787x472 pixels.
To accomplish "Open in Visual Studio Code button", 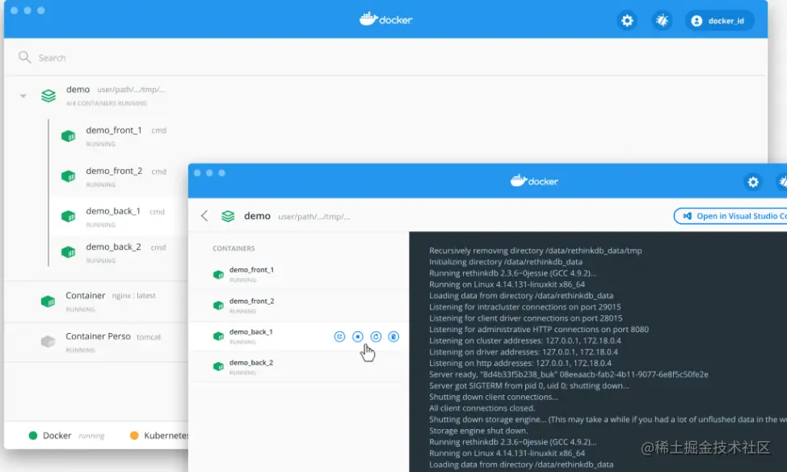I will (x=730, y=216).
